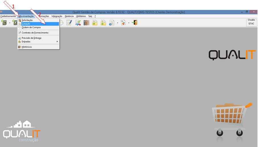Expand dropdown arrow next to pie chart icon
258x147 pixels.
pyautogui.click(x=129, y=23)
